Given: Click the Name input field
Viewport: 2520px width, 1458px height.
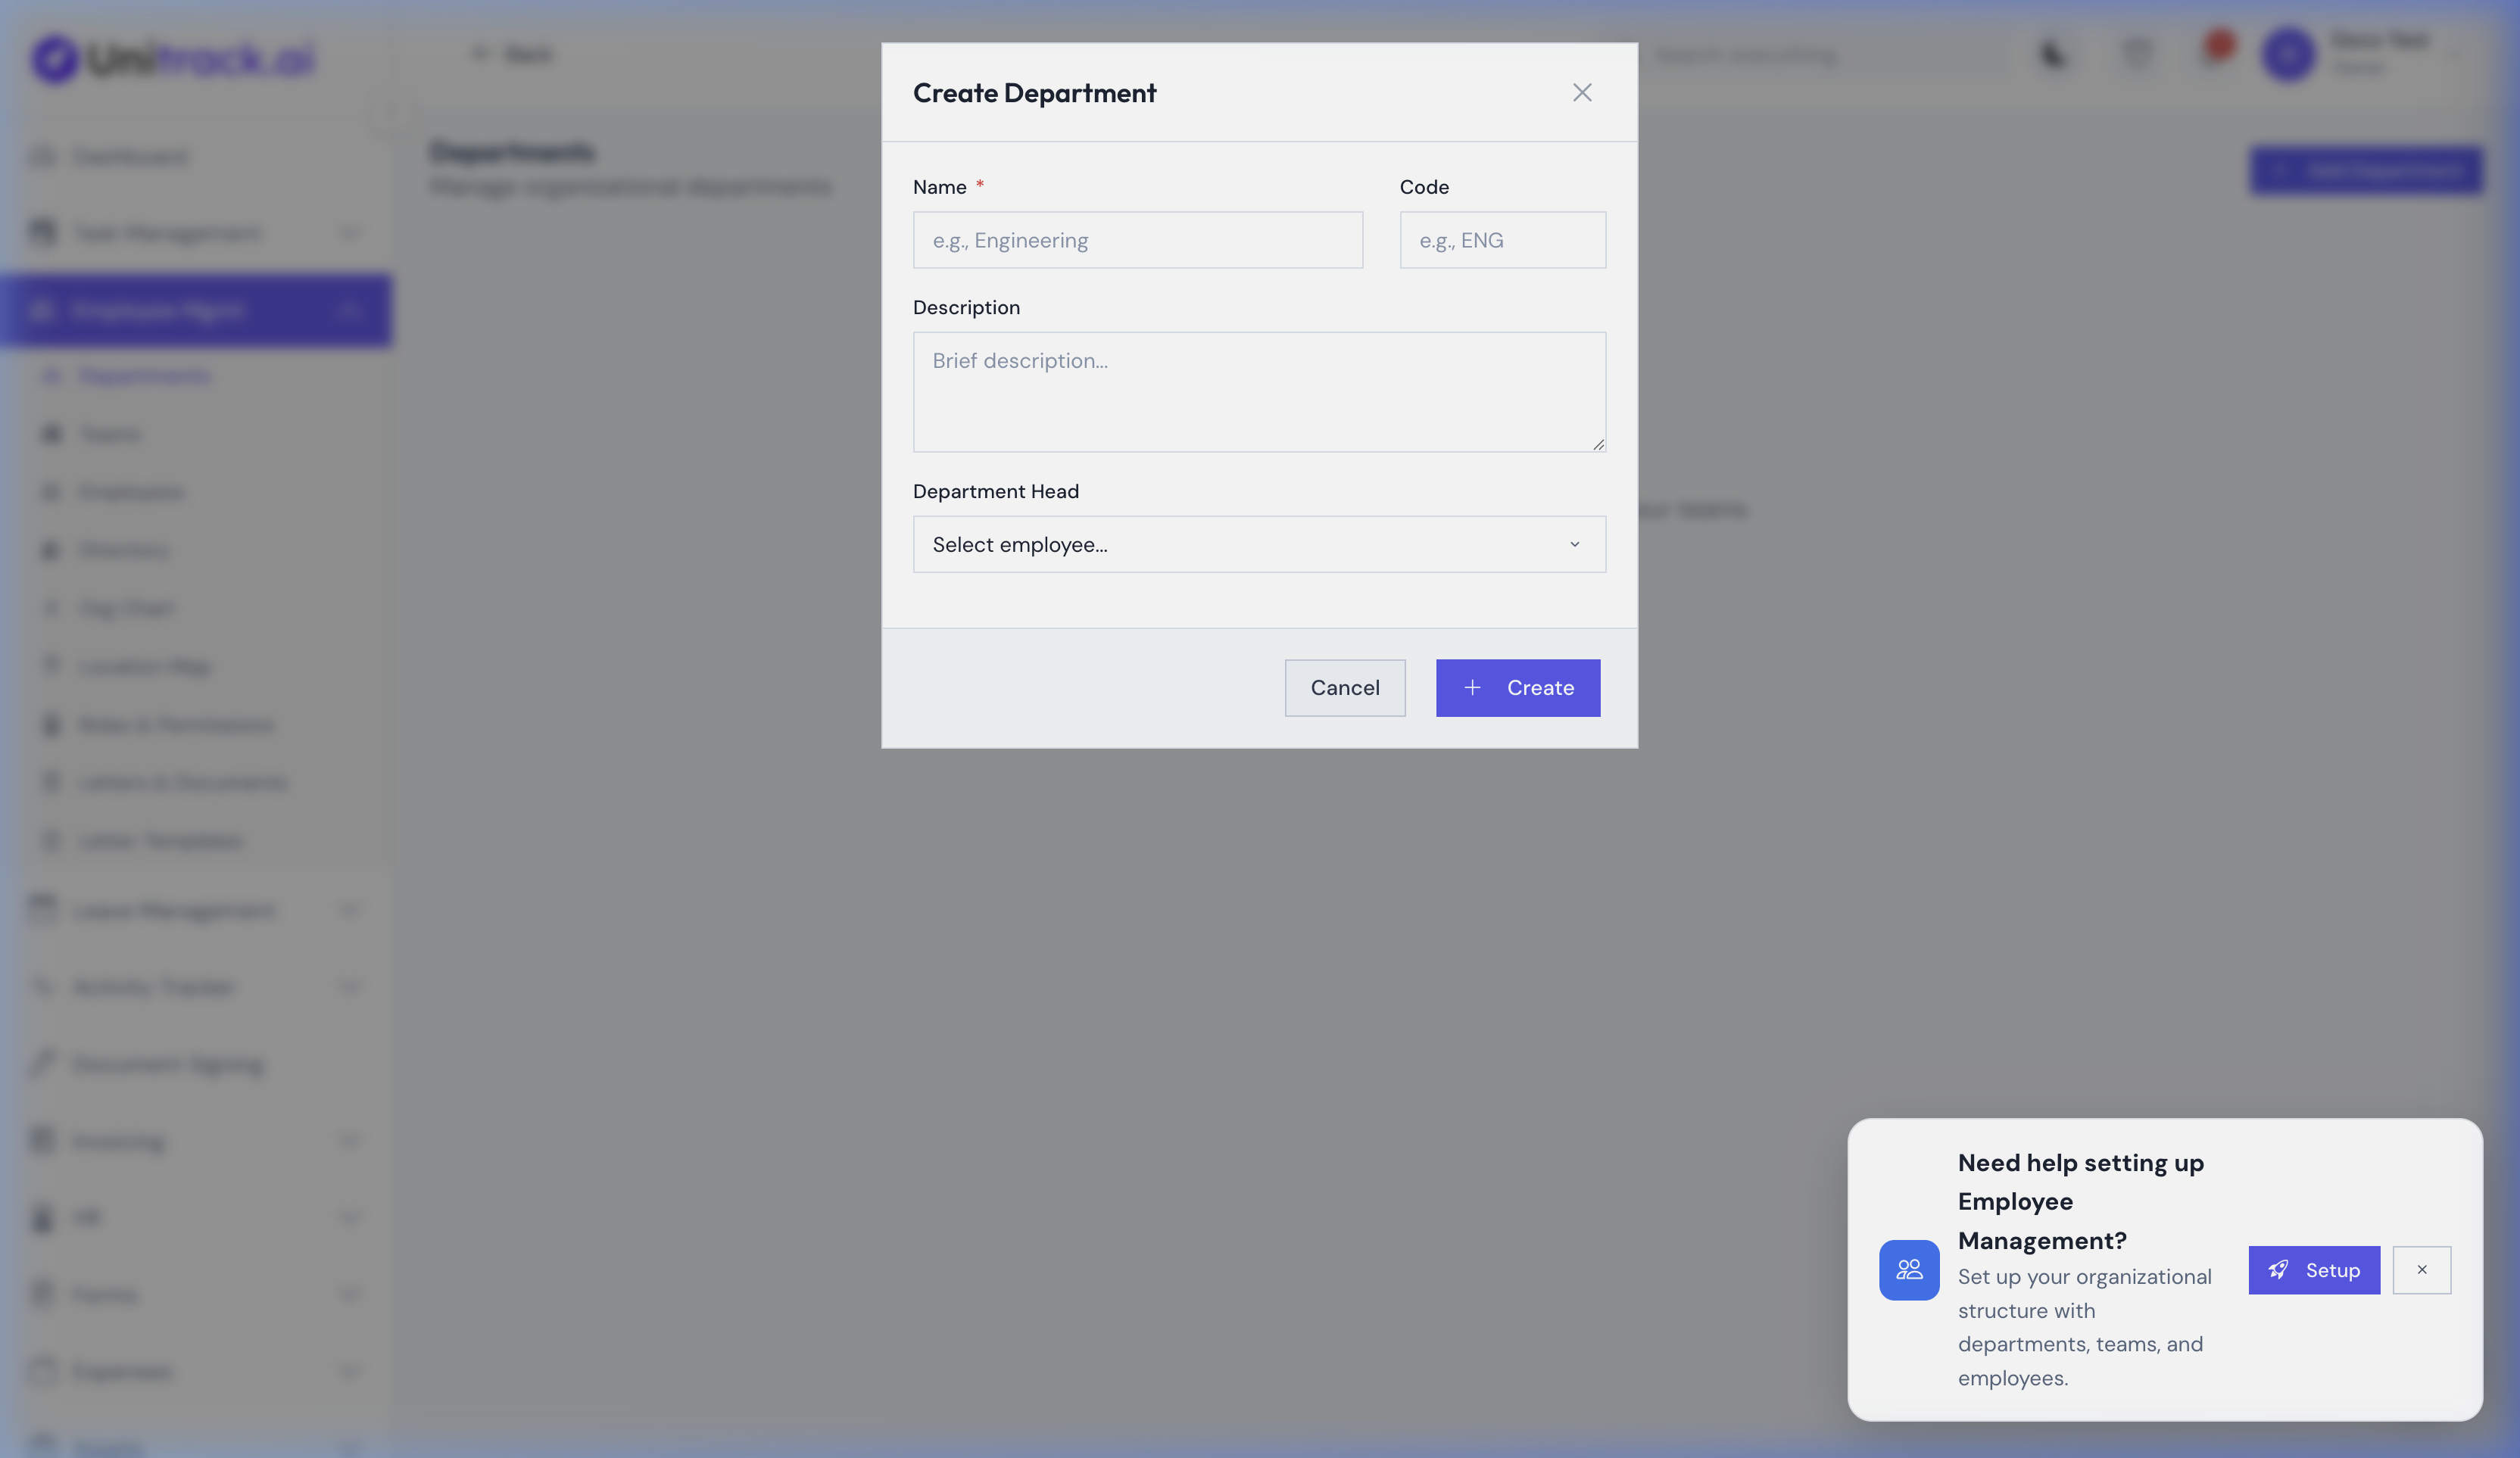Looking at the screenshot, I should [x=1137, y=240].
